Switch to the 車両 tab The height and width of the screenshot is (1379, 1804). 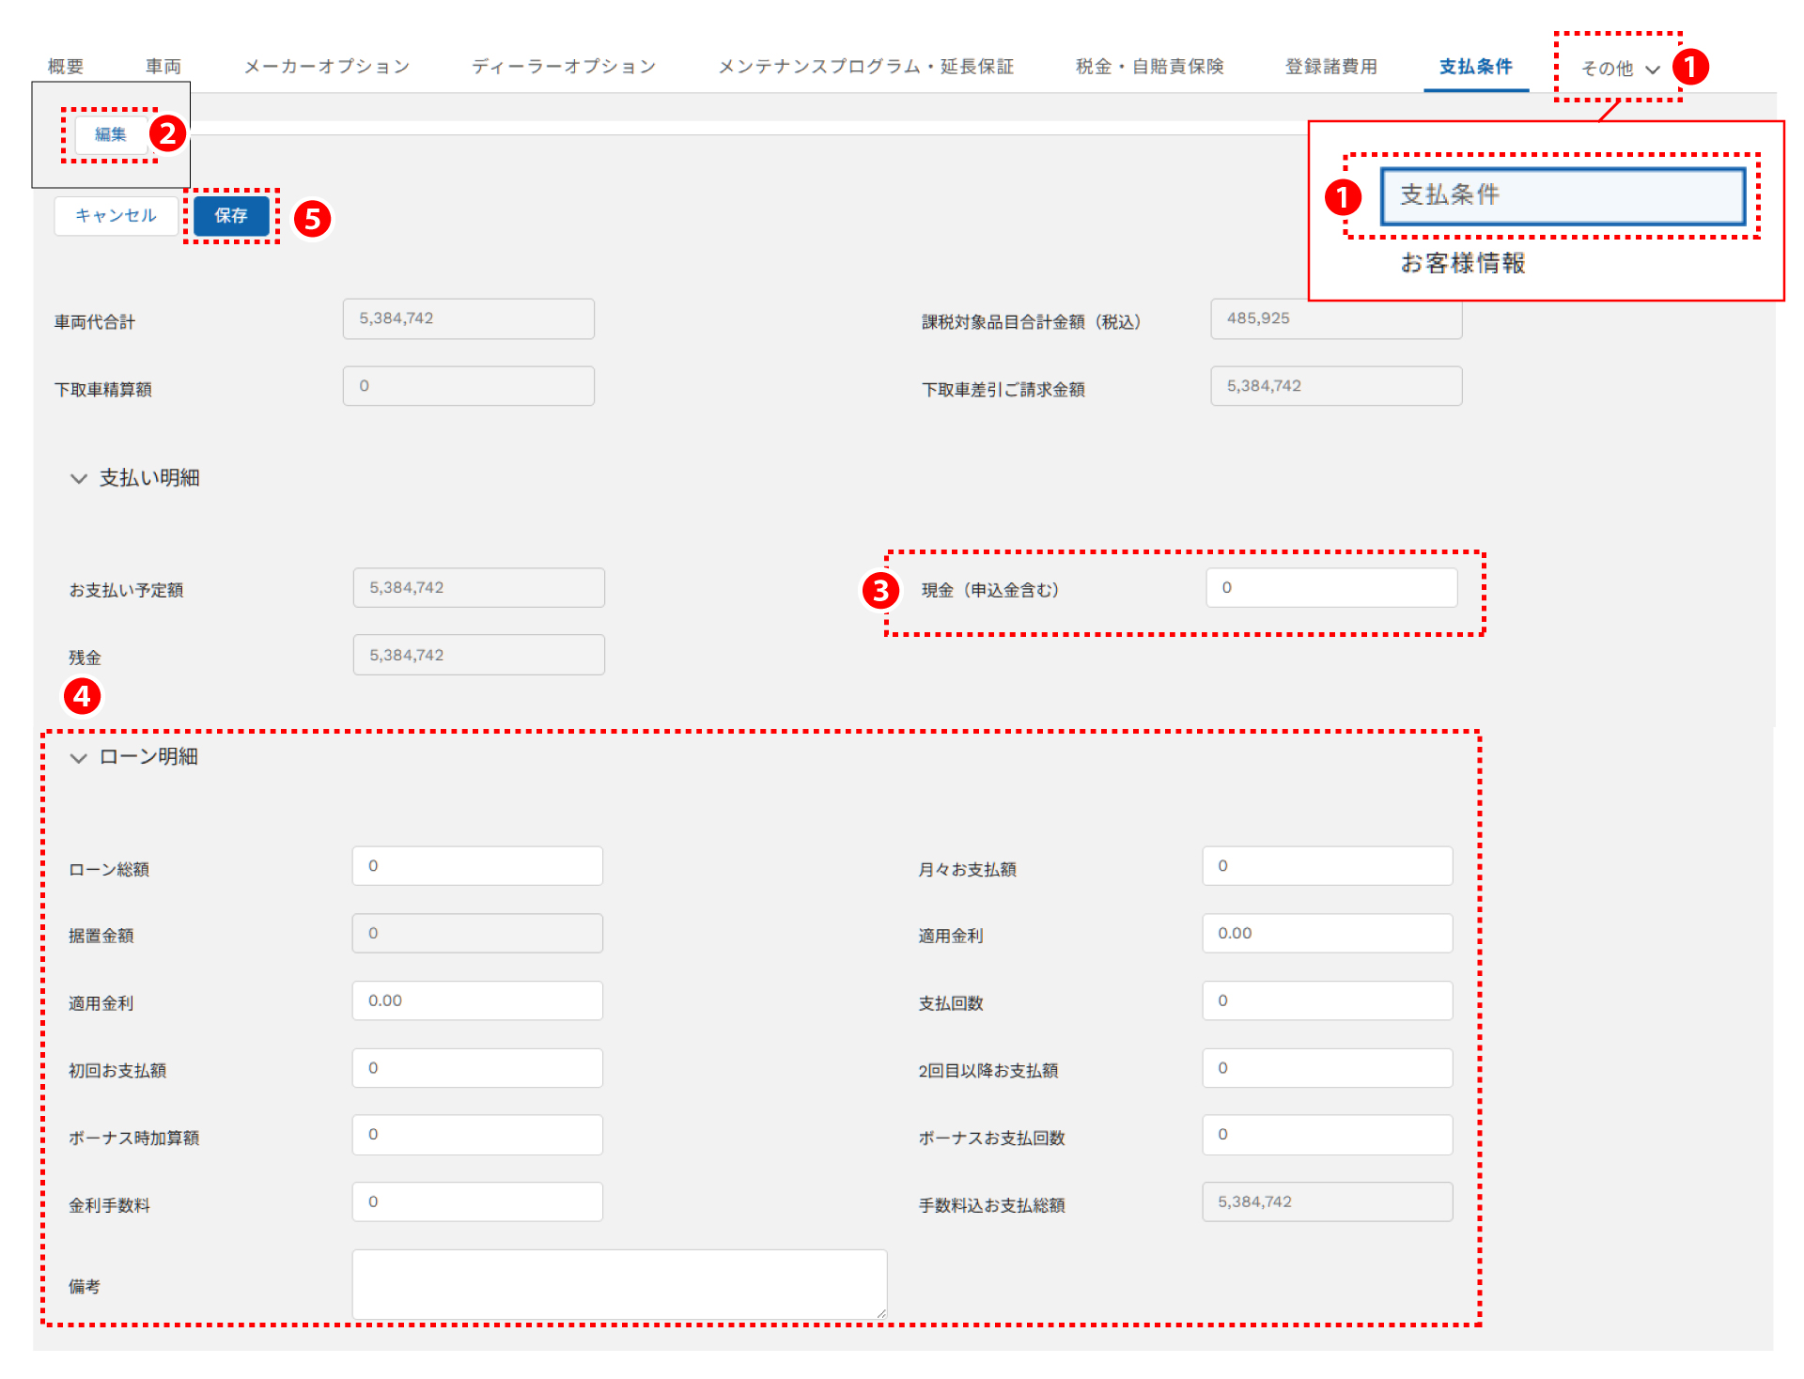(163, 67)
